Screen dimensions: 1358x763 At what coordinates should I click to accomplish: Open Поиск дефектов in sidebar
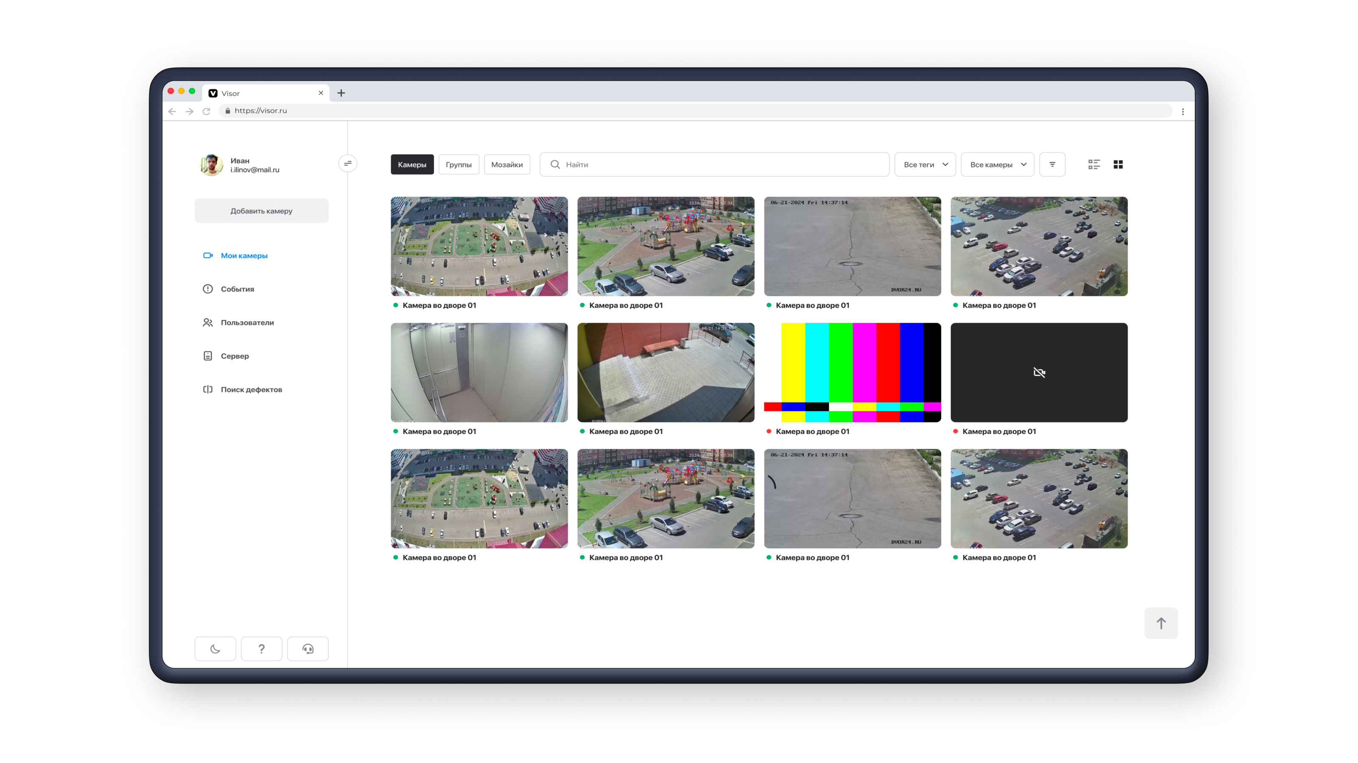coord(251,389)
